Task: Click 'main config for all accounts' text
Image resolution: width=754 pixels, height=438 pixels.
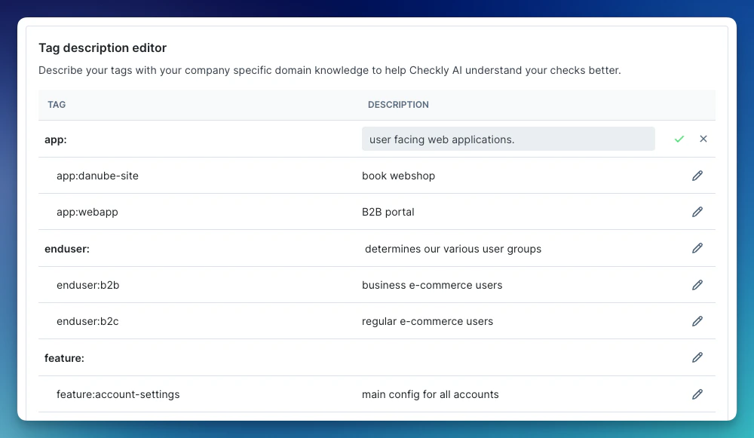Action: (431, 394)
